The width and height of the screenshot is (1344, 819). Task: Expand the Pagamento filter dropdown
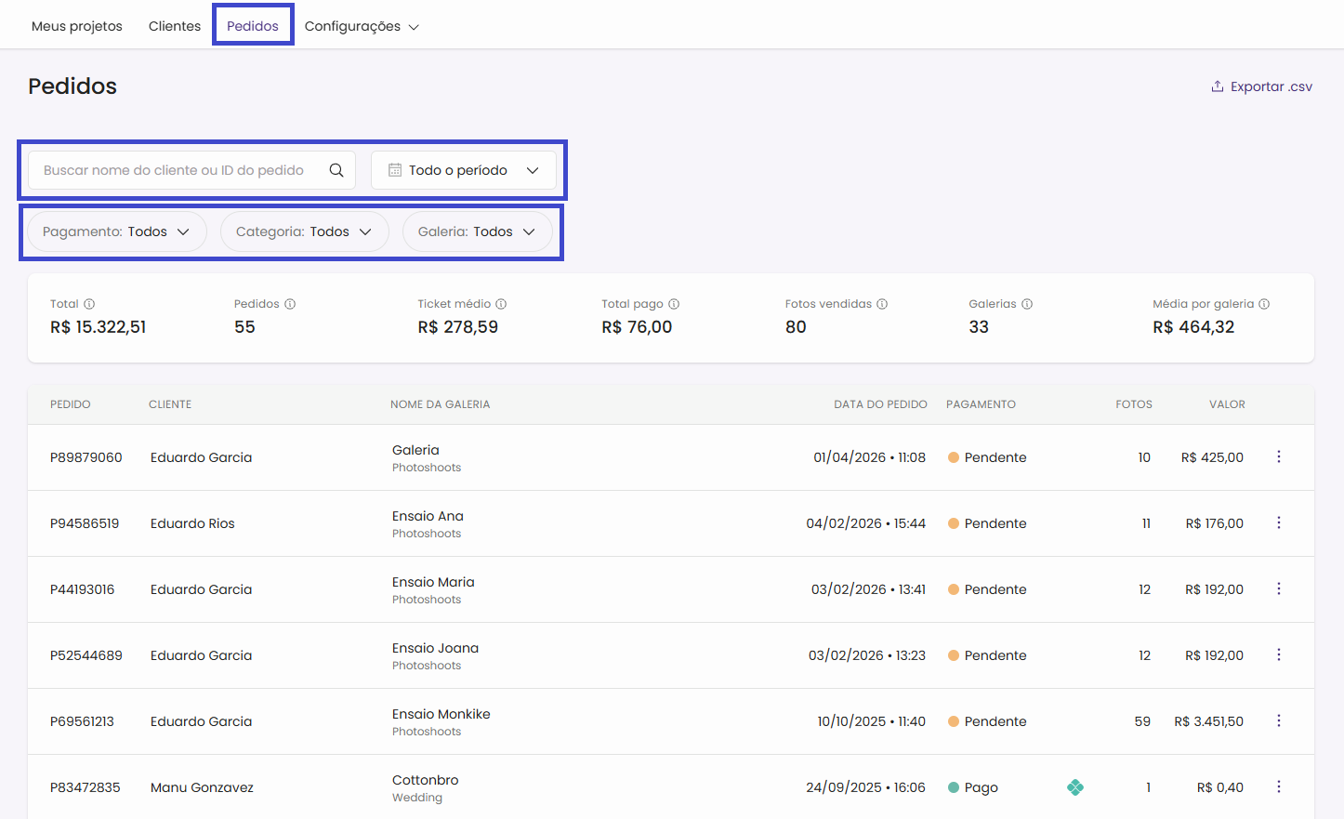pos(116,231)
